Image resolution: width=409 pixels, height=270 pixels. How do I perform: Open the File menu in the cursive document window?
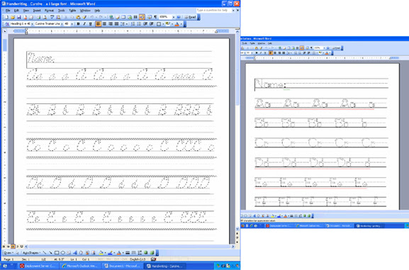(x=8, y=11)
